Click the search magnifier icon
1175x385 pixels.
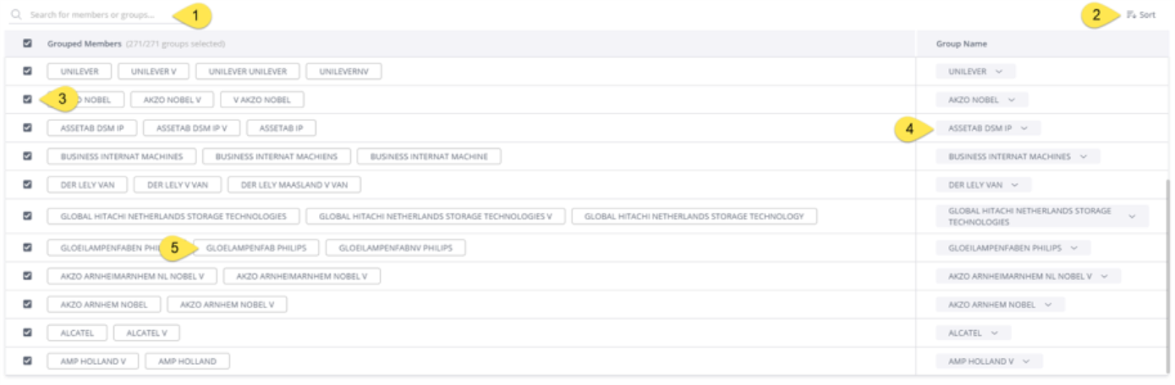coord(16,14)
